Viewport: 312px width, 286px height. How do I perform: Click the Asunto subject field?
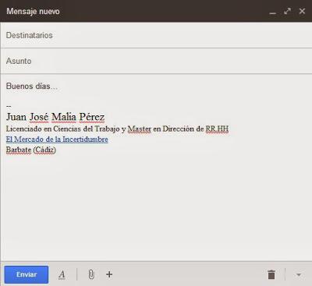click(x=156, y=61)
